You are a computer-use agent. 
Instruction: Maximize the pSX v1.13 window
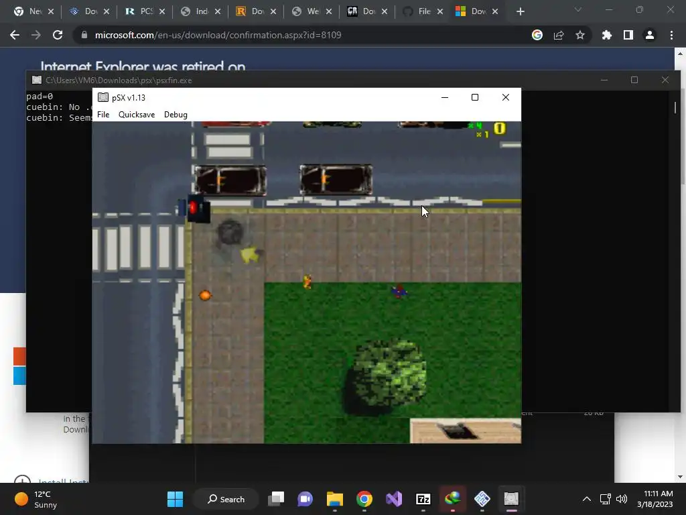tap(475, 97)
